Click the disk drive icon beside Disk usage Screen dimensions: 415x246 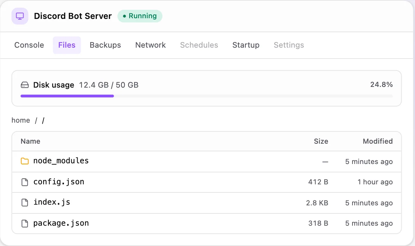25,85
